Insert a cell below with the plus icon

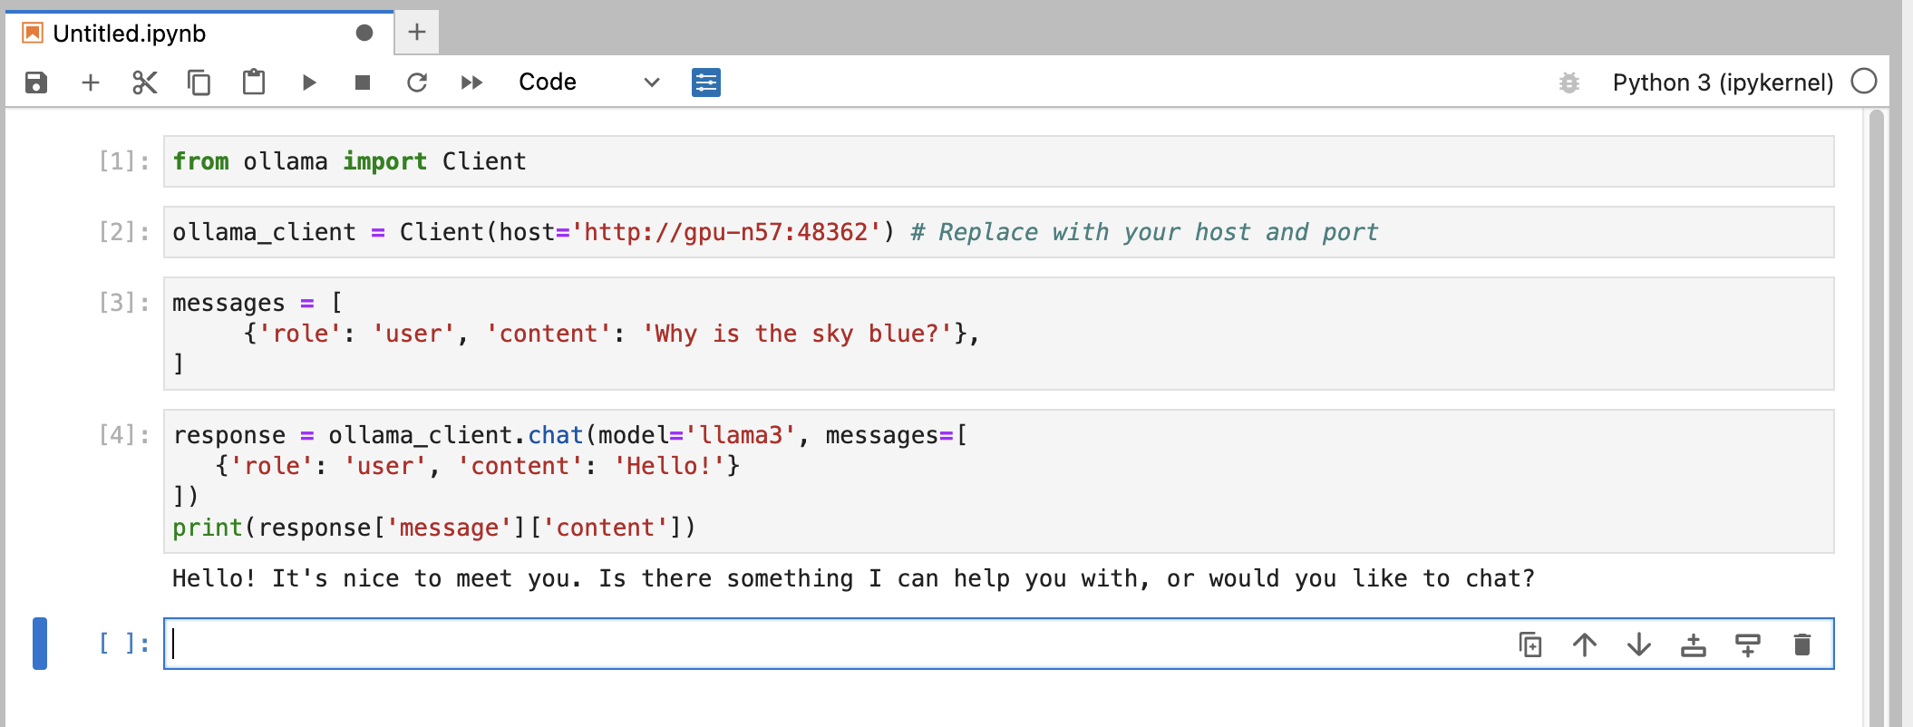tap(91, 82)
